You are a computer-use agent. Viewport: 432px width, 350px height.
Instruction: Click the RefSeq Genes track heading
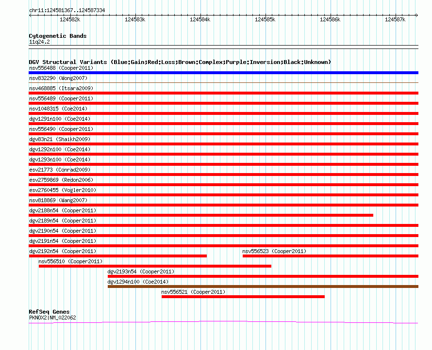pyautogui.click(x=49, y=312)
